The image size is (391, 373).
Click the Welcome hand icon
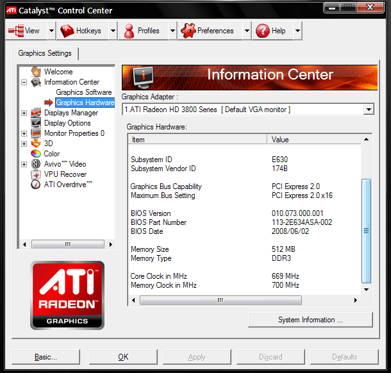tap(36, 72)
